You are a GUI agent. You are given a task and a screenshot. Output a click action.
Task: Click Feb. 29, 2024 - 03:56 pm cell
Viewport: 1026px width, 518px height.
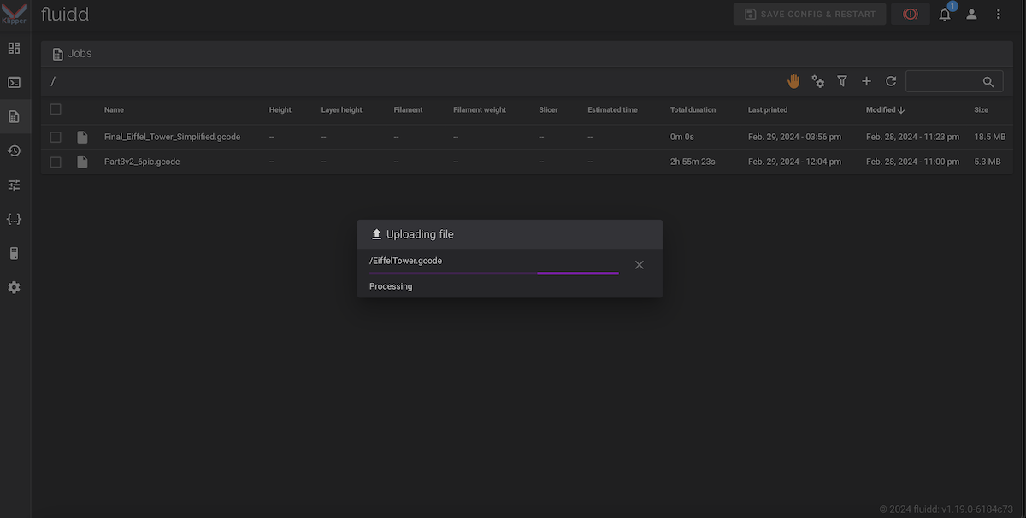point(794,137)
